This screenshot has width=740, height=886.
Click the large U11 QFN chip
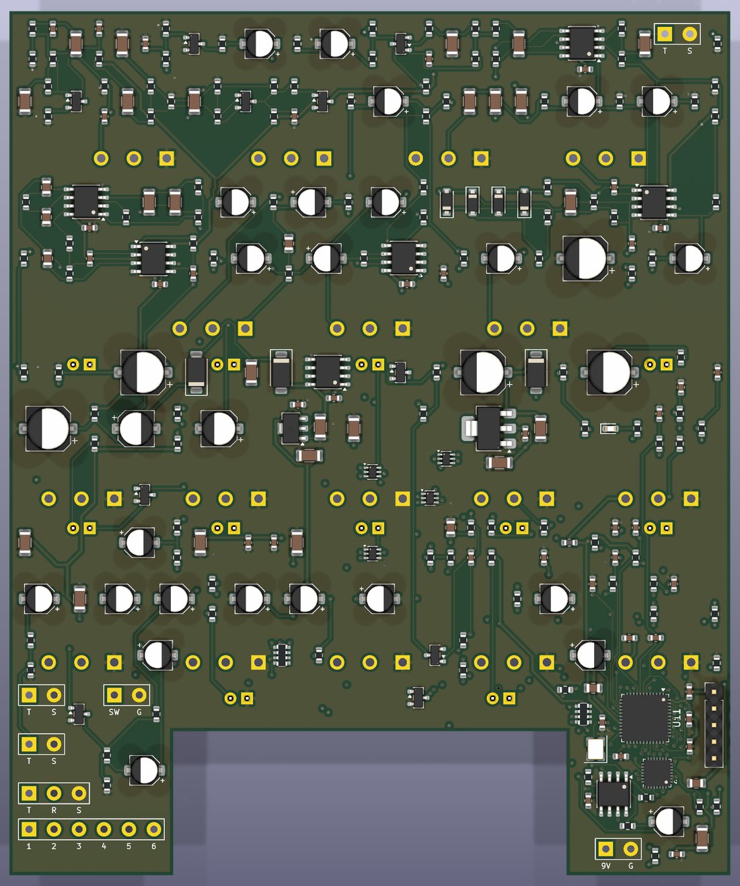coord(644,718)
